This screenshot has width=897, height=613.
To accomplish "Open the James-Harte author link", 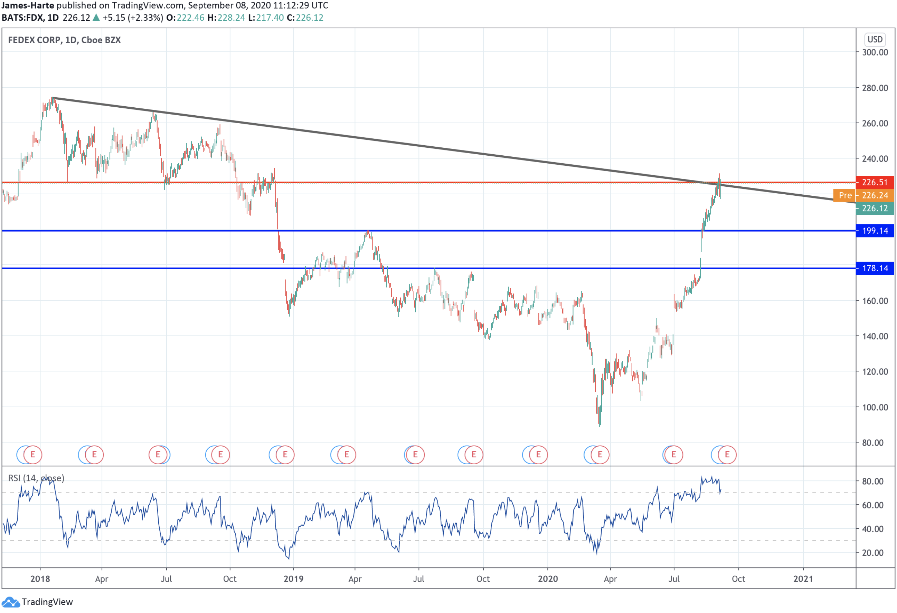I will (27, 6).
